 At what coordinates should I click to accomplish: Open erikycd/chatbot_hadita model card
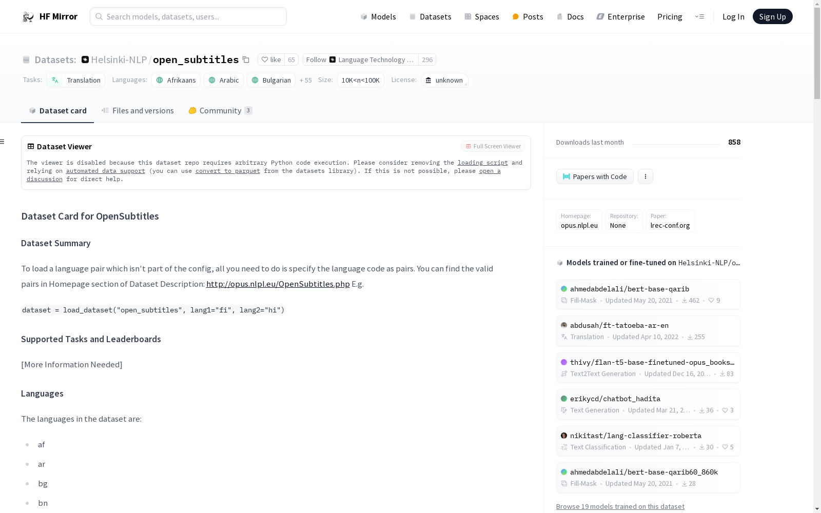click(x=648, y=404)
